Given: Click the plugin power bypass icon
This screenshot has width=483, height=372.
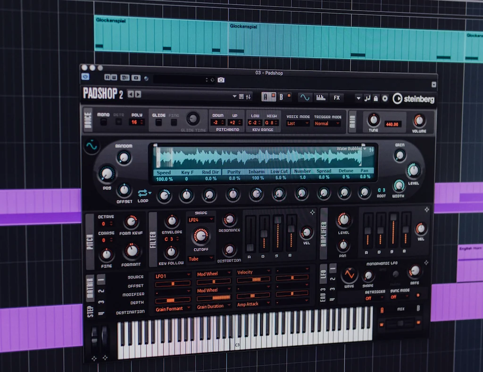Looking at the screenshot, I should (85, 76).
